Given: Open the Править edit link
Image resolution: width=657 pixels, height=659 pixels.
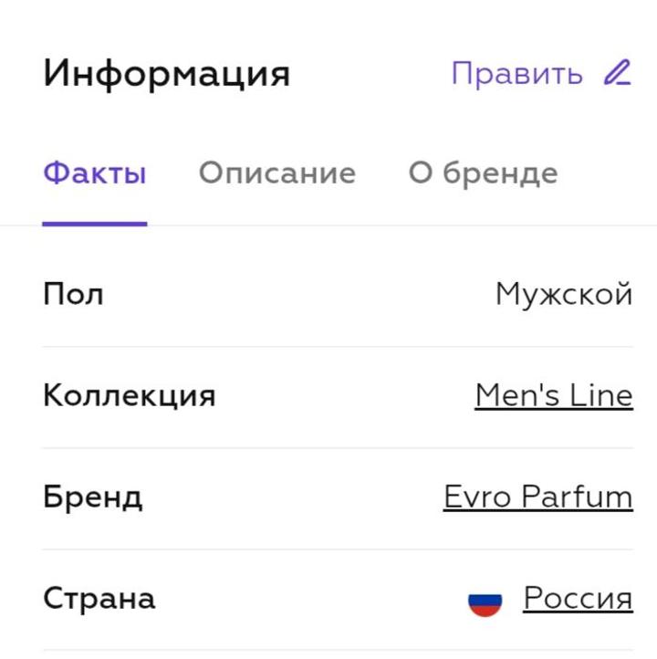Looking at the screenshot, I should point(516,74).
